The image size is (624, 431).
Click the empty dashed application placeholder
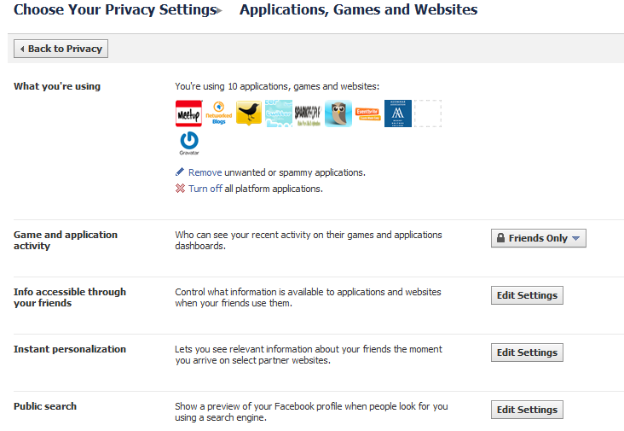[427, 114]
